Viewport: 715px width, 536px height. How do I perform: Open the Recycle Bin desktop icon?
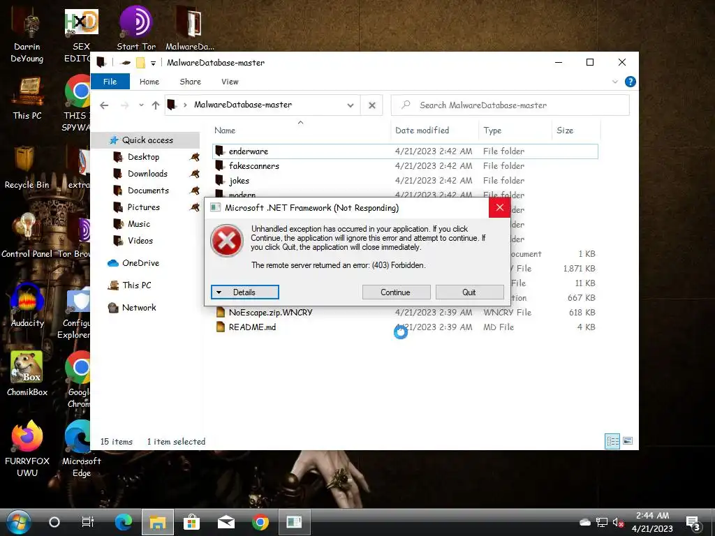27,167
